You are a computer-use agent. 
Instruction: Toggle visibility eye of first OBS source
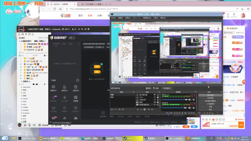[155, 95]
